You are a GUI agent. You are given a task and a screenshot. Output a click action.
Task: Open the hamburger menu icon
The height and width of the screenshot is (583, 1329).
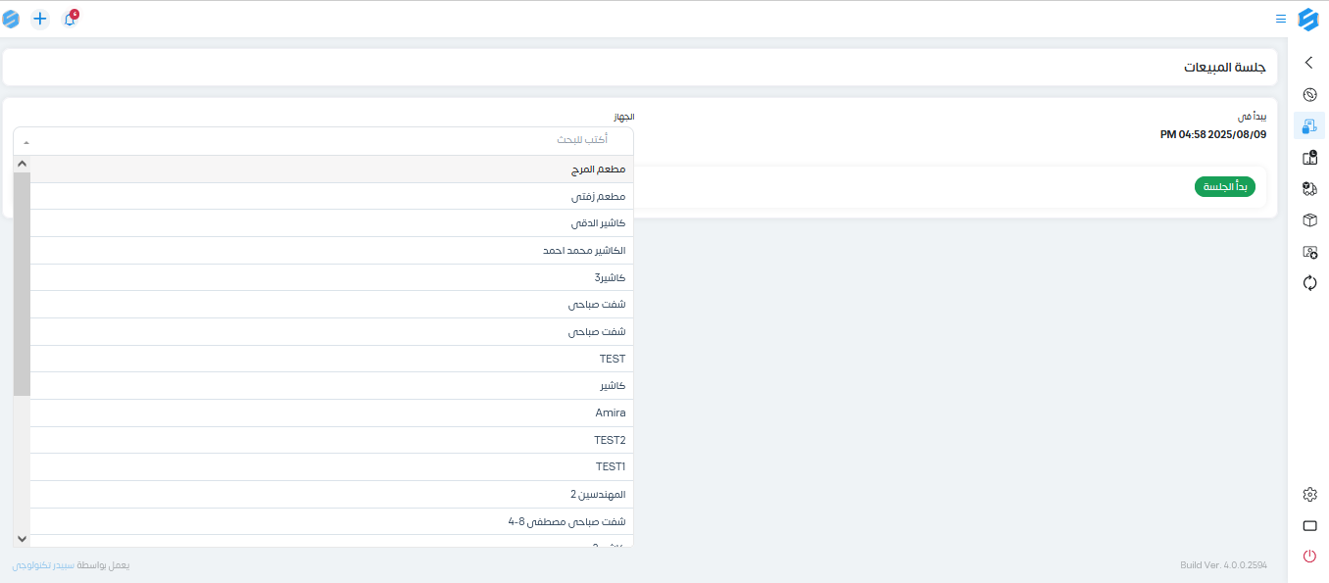tap(1281, 19)
